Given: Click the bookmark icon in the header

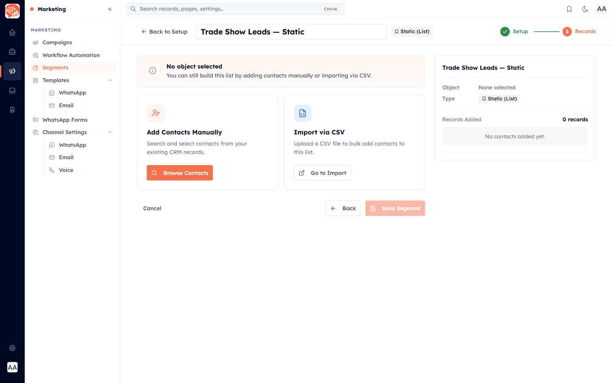Looking at the screenshot, I should click(569, 9).
